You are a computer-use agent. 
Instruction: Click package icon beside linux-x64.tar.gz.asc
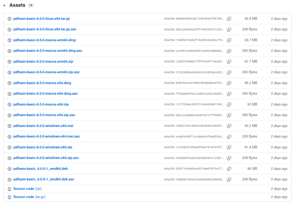(x=10, y=29)
